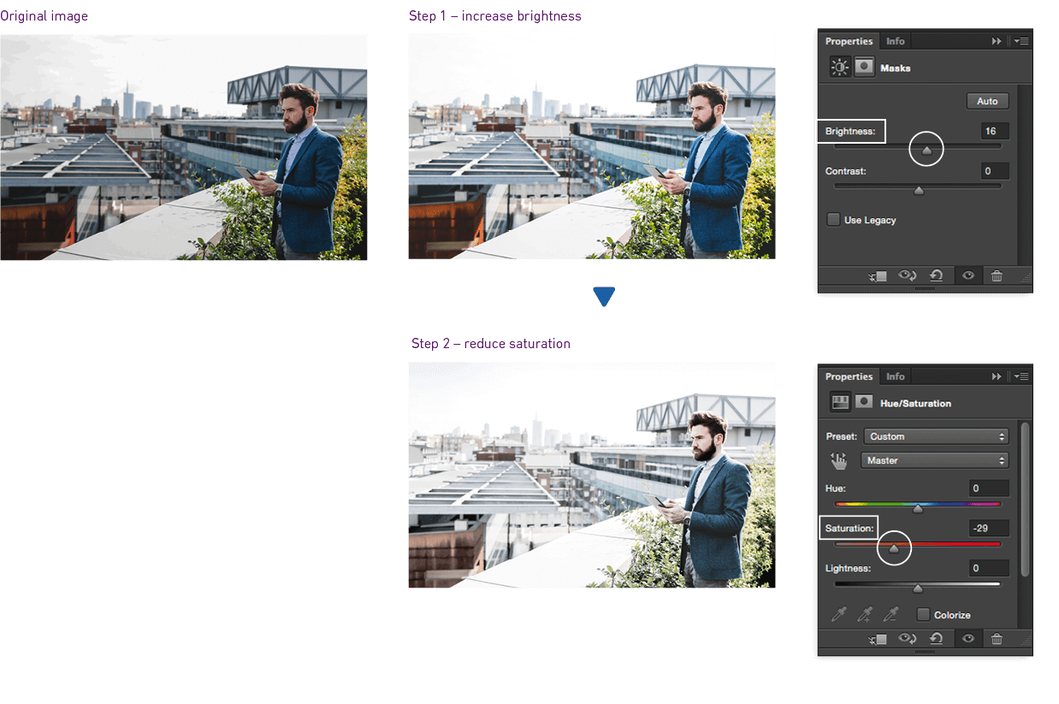
Task: Switch to Info tab in Hue/Saturation panel
Action: 895,376
